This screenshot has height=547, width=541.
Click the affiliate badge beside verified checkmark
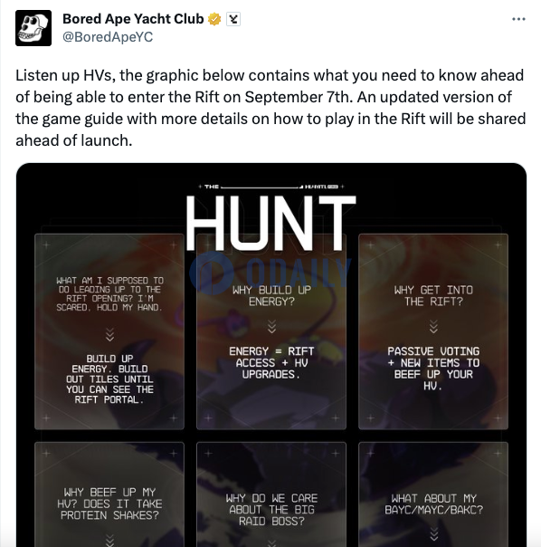(x=233, y=19)
